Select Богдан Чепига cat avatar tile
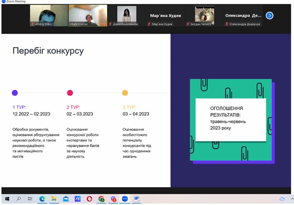Image resolution: width=294 pixels, height=205 pixels. 204,15
